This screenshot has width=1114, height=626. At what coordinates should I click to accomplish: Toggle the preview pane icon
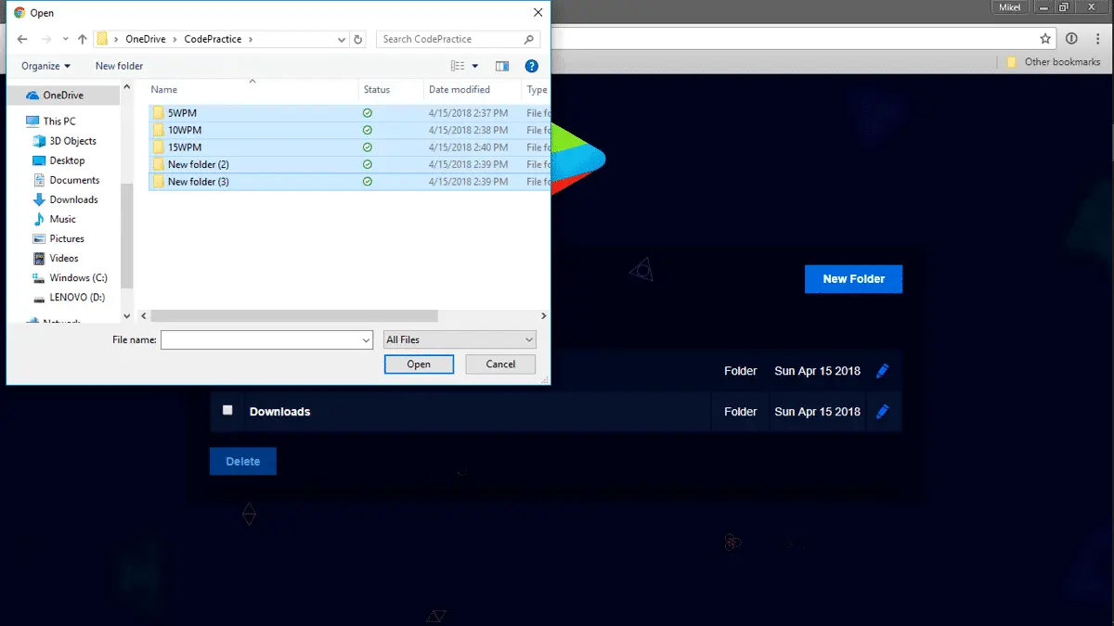click(502, 66)
